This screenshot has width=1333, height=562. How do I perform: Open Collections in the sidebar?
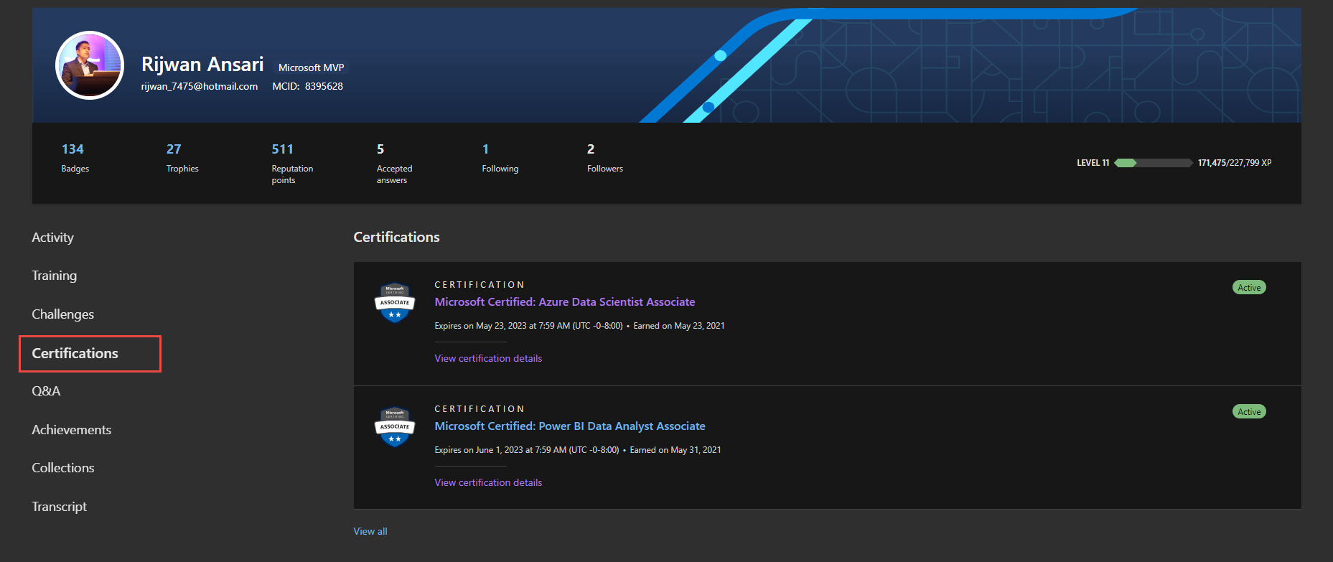tap(62, 468)
